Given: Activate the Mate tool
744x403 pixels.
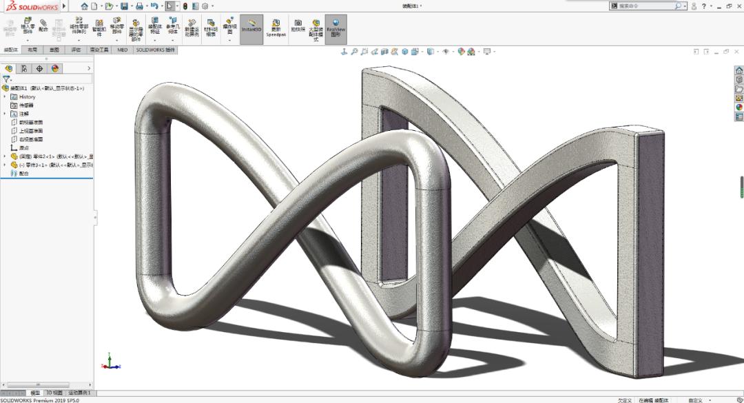Looking at the screenshot, I should tap(43, 29).
